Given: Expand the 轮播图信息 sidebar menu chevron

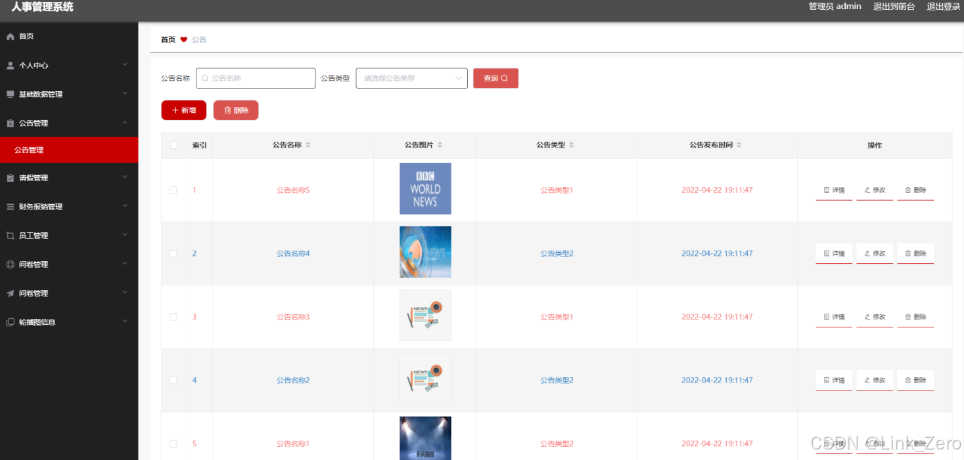Looking at the screenshot, I should point(125,322).
